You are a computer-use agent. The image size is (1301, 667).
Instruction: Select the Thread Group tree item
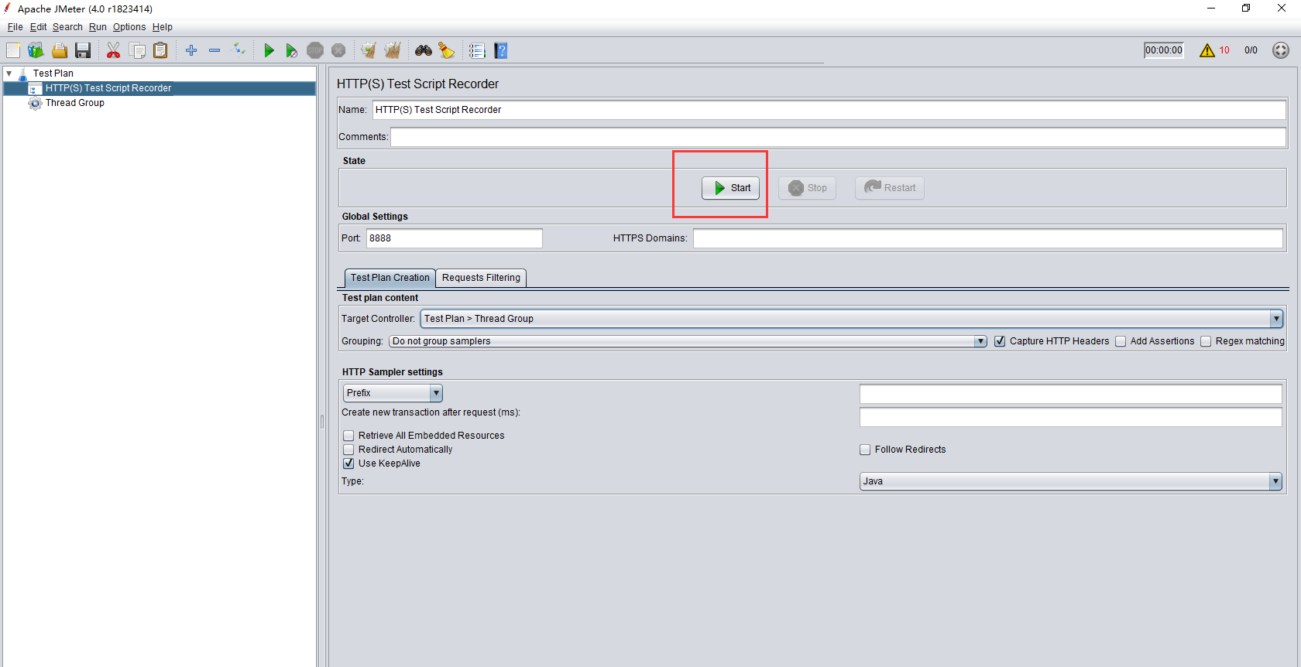coord(74,103)
